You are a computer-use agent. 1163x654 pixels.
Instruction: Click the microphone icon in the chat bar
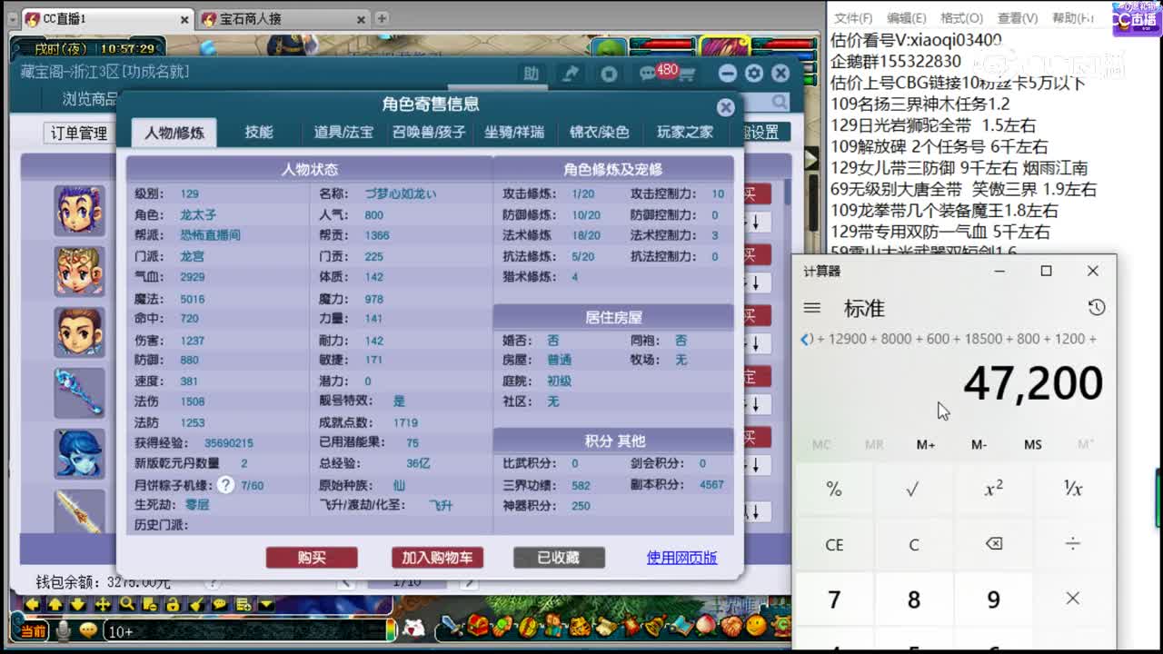[x=64, y=629]
